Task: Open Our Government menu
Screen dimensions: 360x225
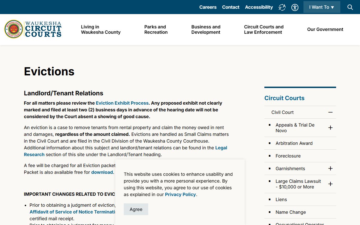Action: [325, 30]
